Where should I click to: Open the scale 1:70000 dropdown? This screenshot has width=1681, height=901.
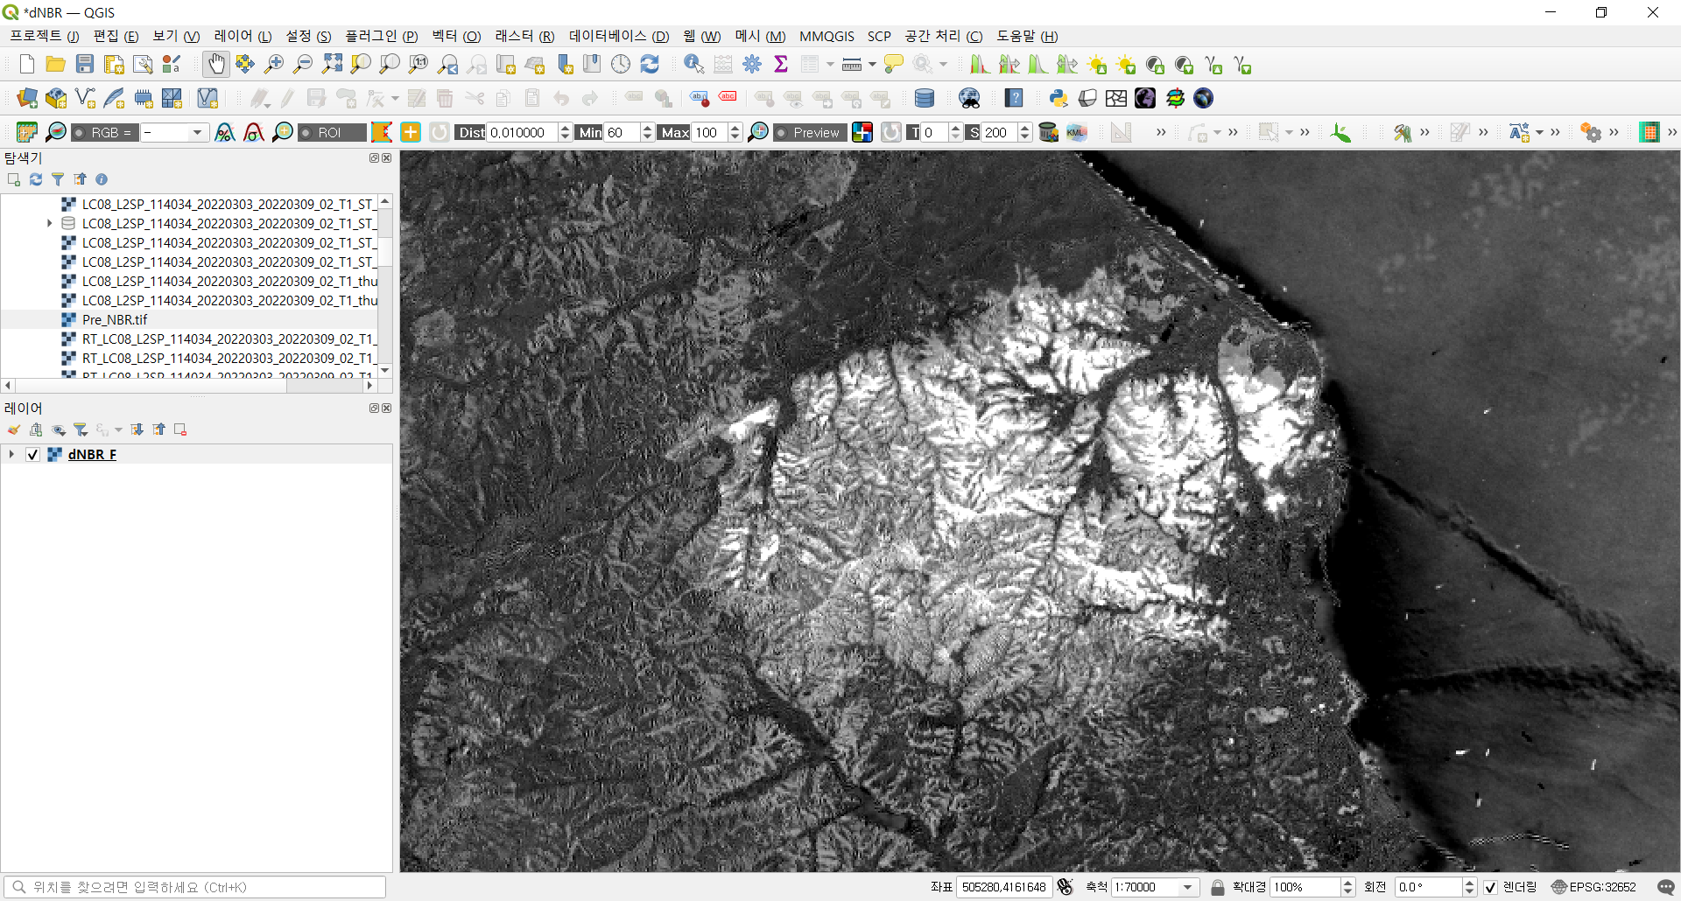tap(1188, 887)
